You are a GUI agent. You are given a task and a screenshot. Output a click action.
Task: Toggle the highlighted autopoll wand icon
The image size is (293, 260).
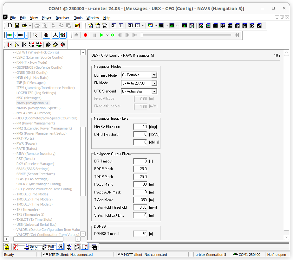point(60,247)
